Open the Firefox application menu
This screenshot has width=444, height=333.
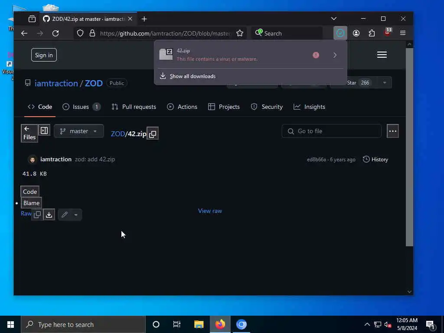coord(403,33)
